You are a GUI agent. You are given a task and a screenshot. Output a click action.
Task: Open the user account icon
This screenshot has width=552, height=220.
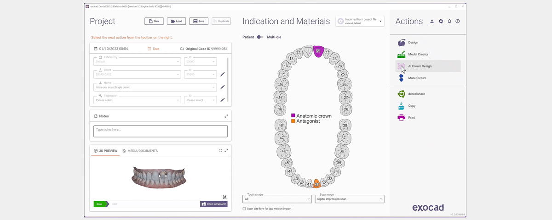432,22
